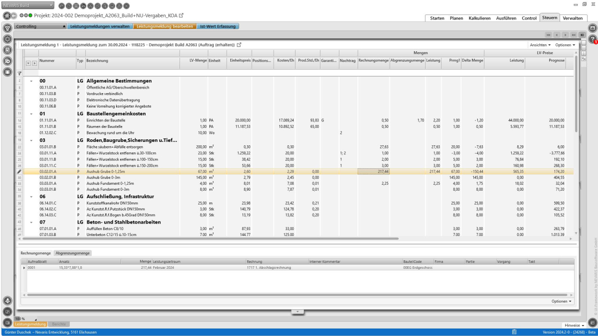Open the help question mark icon
This screenshot has width=598, height=336.
pyautogui.click(x=593, y=39)
